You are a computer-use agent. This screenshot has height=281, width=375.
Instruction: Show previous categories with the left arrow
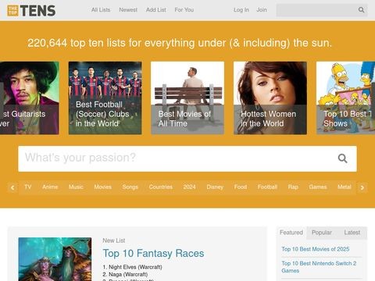click(12, 187)
